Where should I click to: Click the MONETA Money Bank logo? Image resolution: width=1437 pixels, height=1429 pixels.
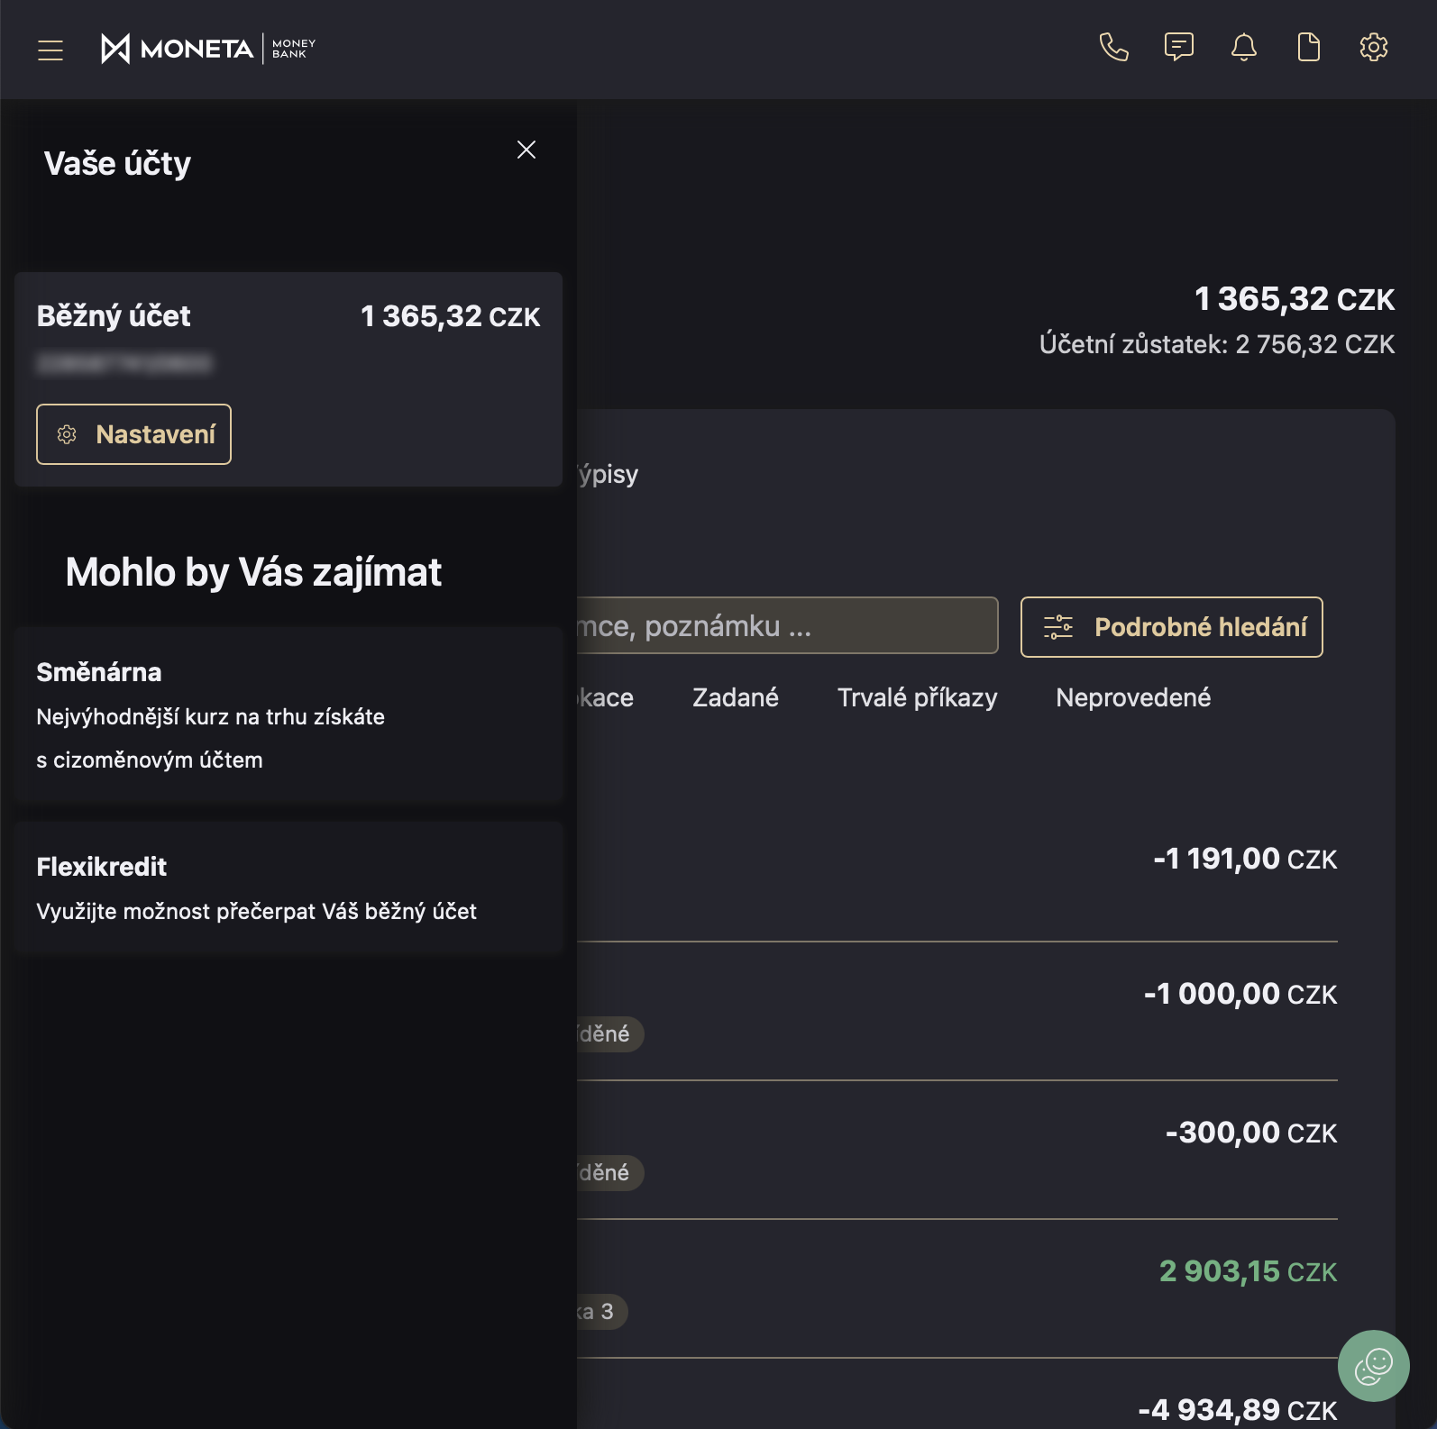[x=208, y=49]
